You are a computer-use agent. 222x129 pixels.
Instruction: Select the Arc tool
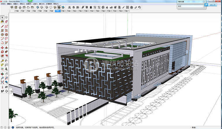coord(2,39)
